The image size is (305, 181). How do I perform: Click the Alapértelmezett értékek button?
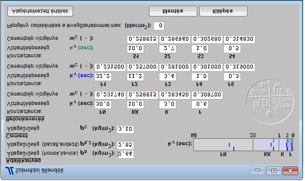tap(40, 11)
